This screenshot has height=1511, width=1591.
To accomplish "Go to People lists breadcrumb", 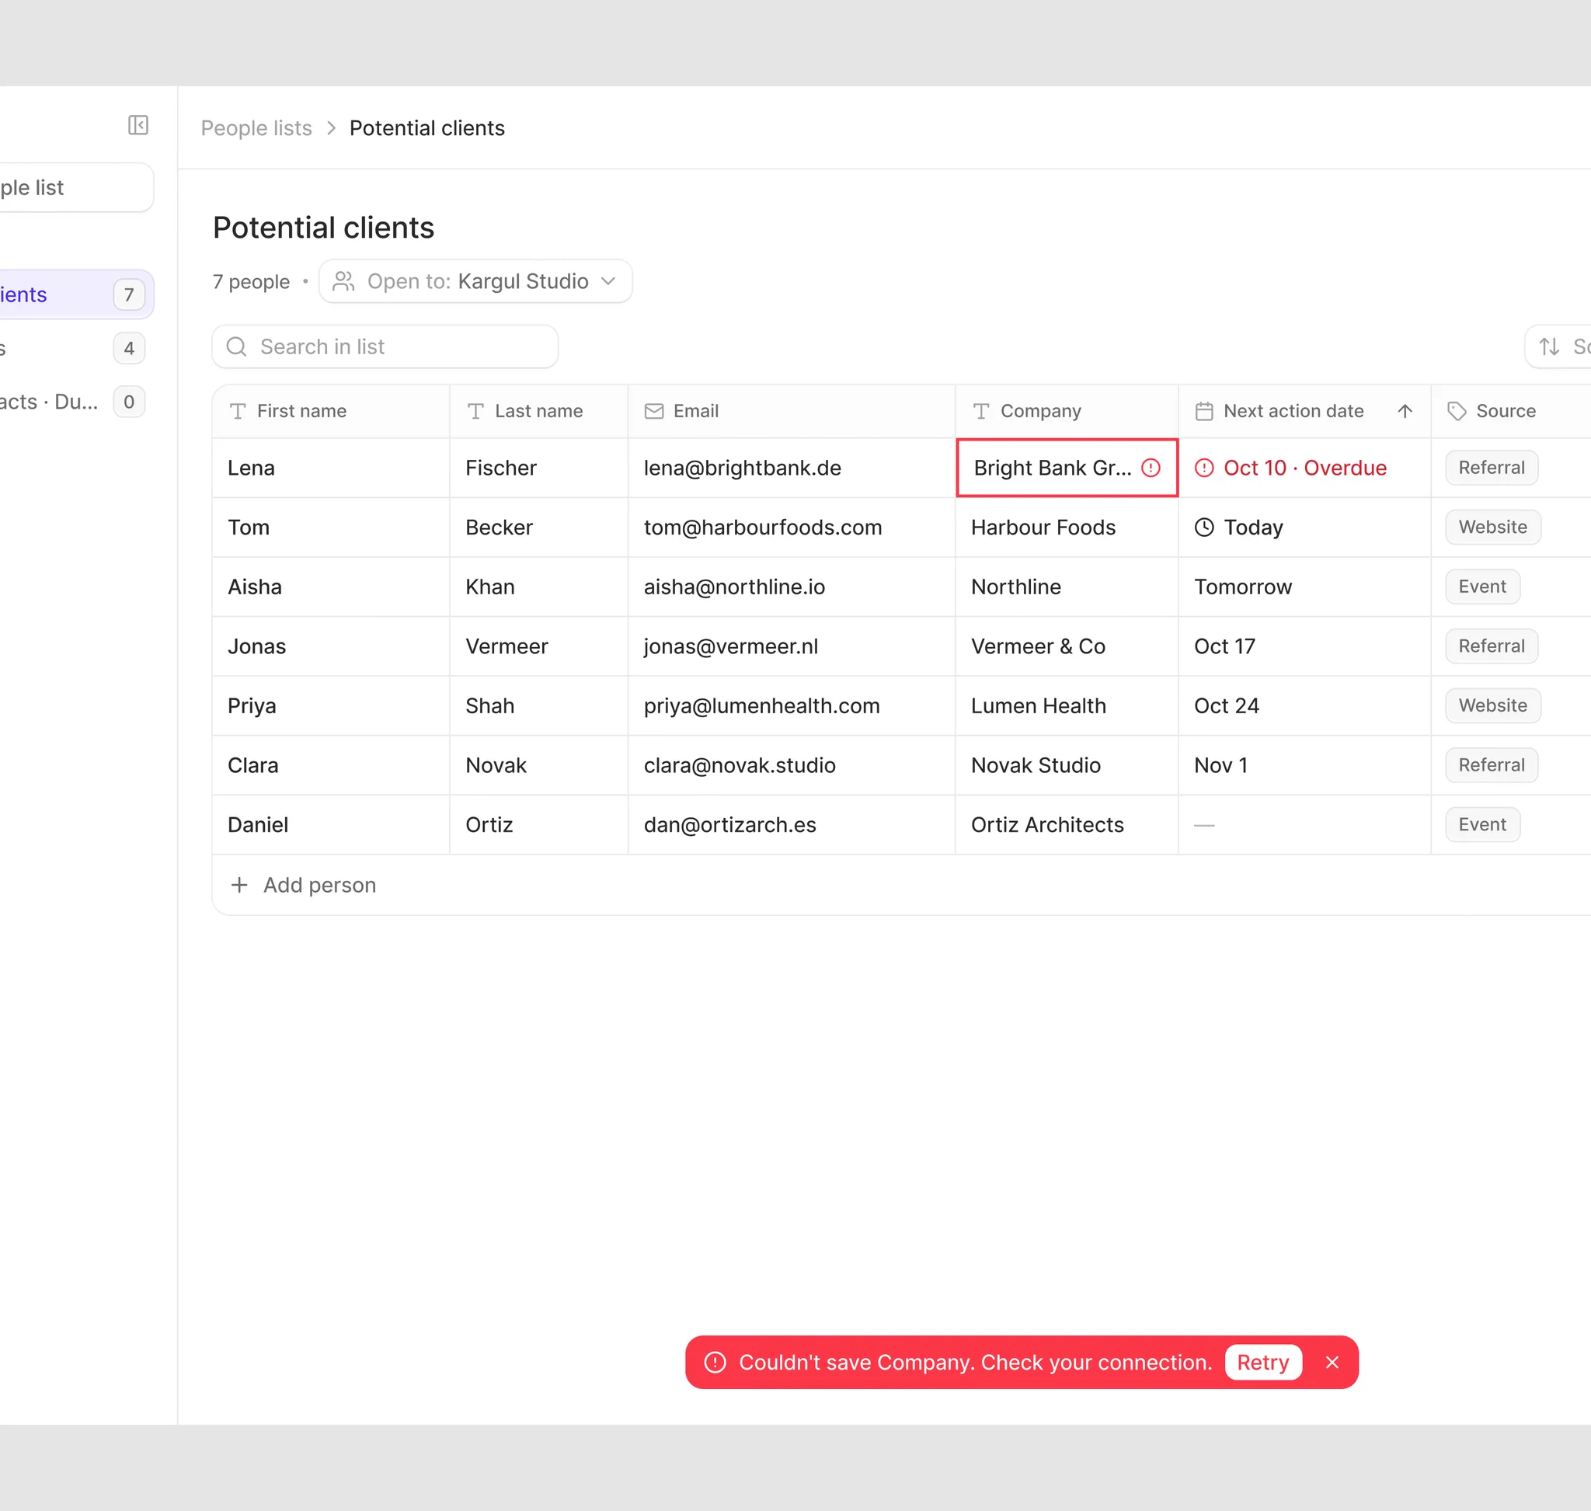I will coord(256,128).
